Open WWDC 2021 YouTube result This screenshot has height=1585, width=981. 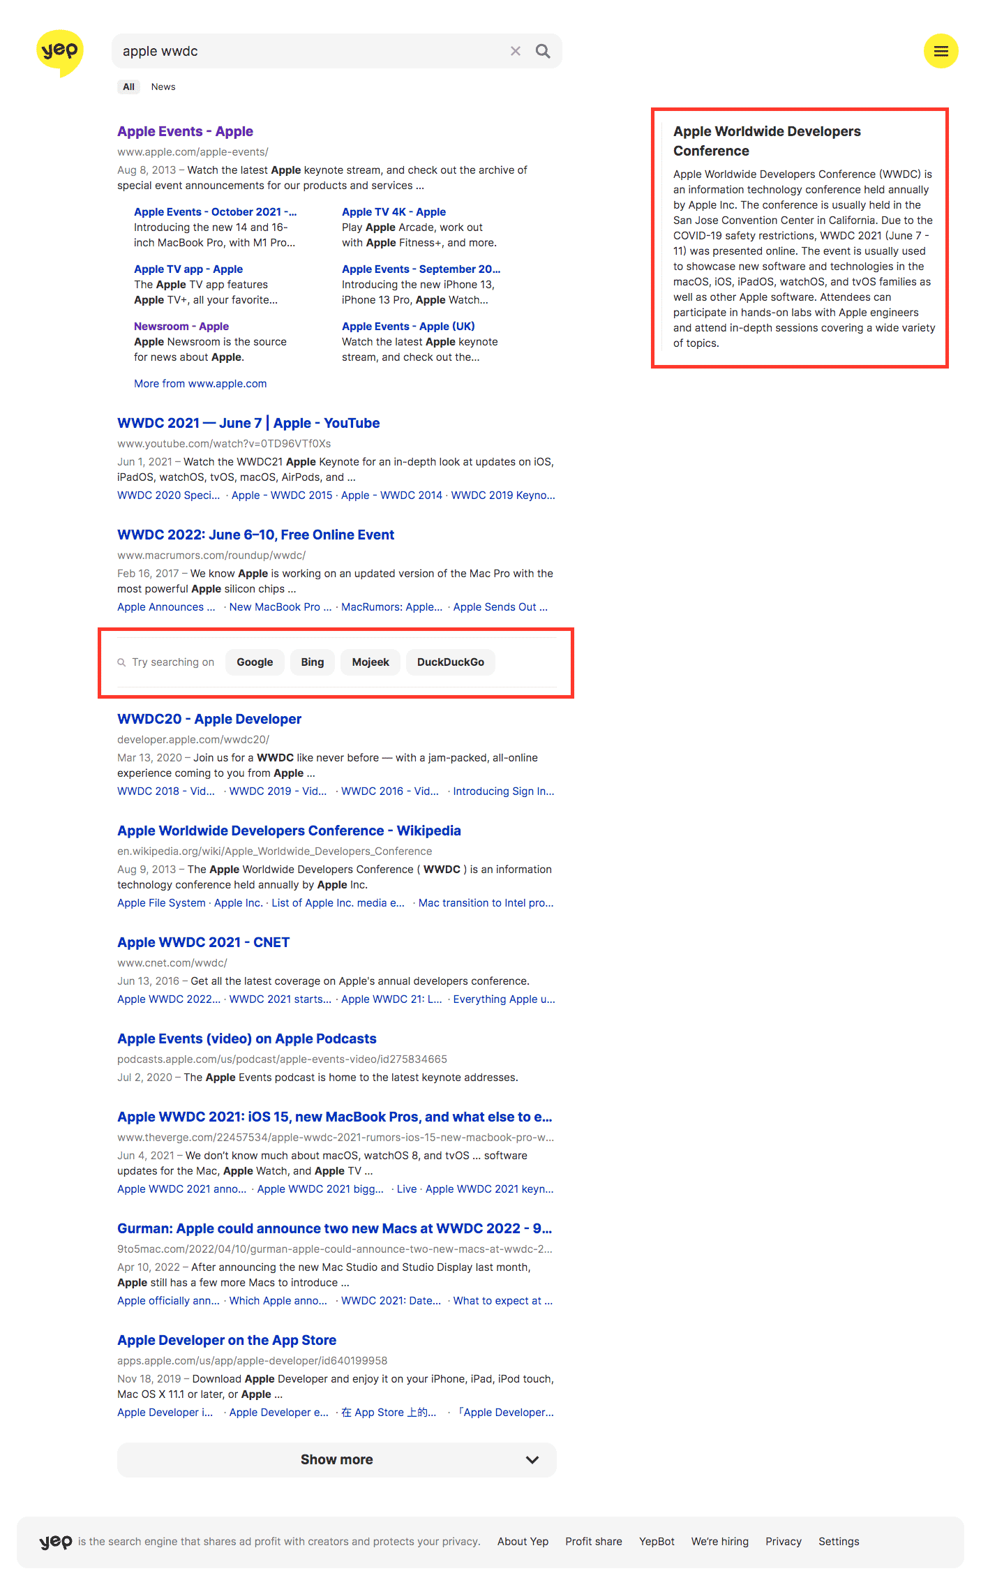248,423
